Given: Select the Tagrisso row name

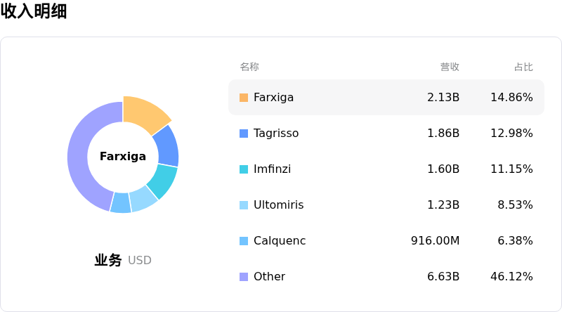Looking at the screenshot, I should 276,134.
